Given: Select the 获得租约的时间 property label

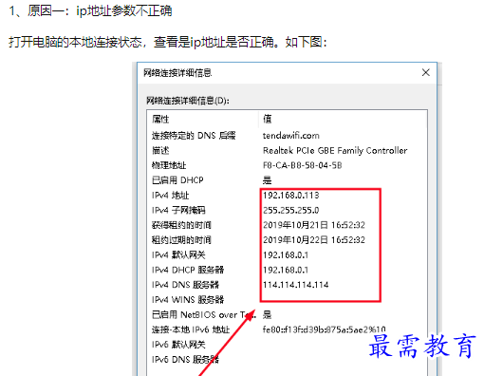Looking at the screenshot, I should coord(181,225).
